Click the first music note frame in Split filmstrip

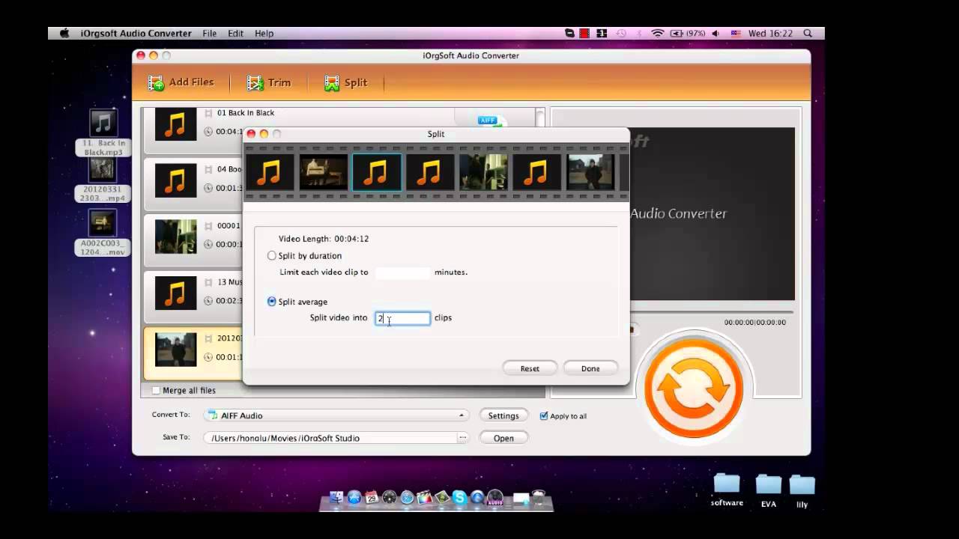[x=269, y=171]
